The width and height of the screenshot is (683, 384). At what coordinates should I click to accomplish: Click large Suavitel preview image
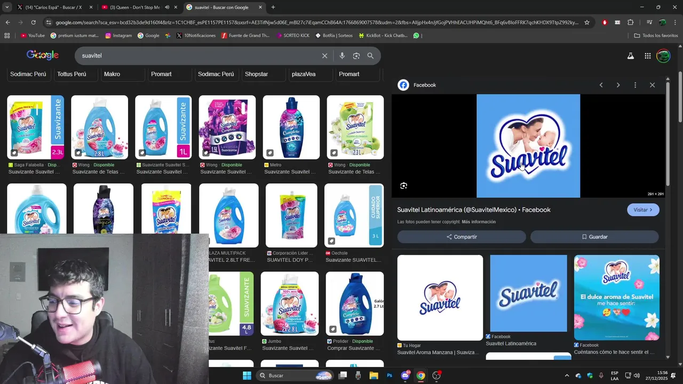pos(528,146)
